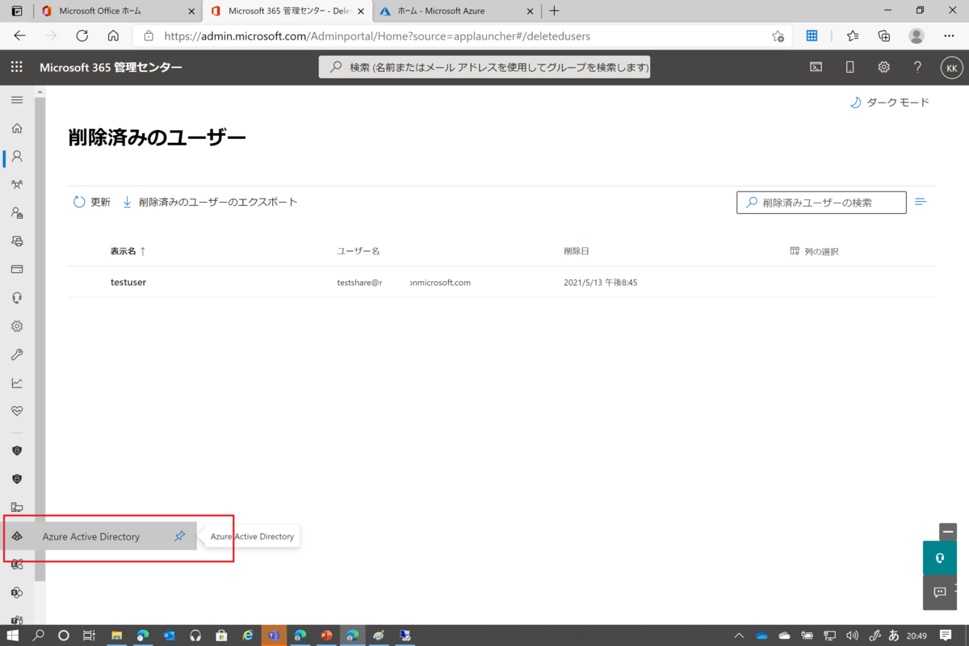Open Windows notification center icon
Viewport: 969px width, 646px height.
pos(946,636)
